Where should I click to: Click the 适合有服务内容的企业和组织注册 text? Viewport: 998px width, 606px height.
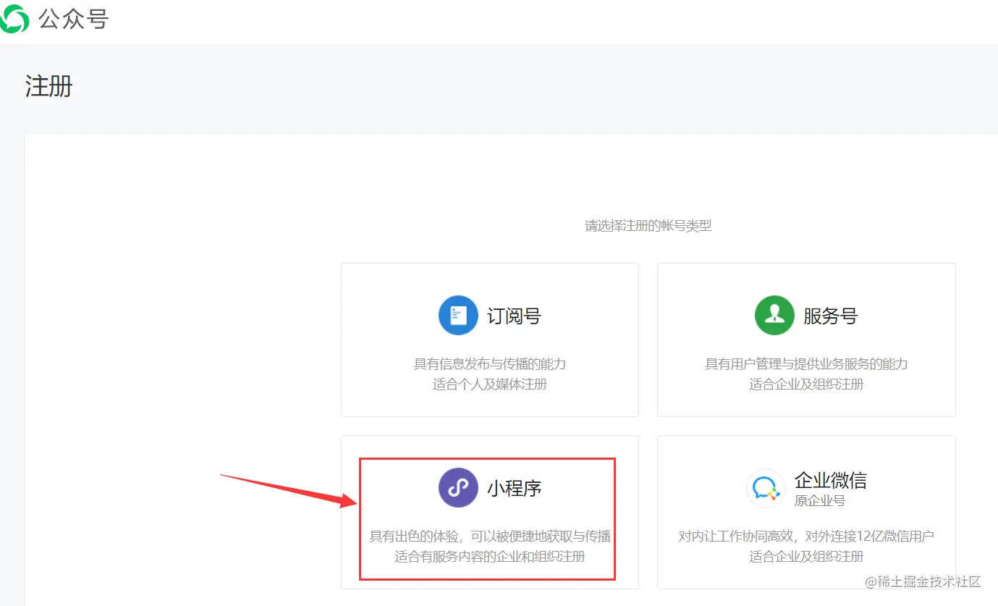(x=490, y=557)
